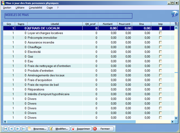Open the Comptabilité menu
This screenshot has width=180, height=133.
click(x=35, y=8)
